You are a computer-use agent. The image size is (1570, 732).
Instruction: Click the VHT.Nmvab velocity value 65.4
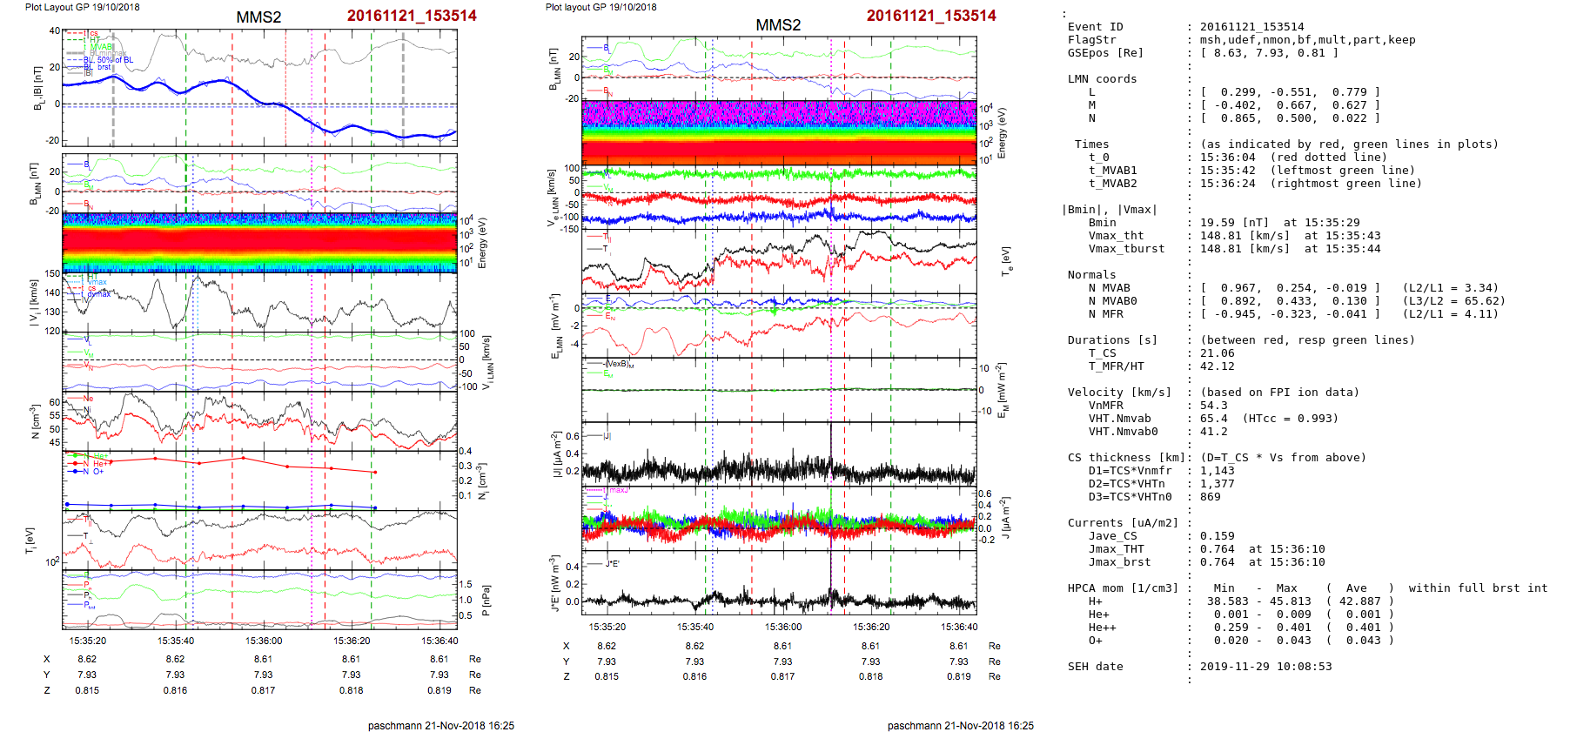click(x=1213, y=419)
